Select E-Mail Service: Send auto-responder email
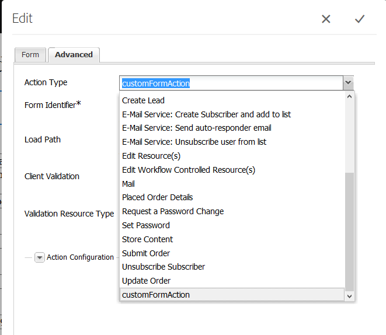386x335 pixels. pos(196,128)
